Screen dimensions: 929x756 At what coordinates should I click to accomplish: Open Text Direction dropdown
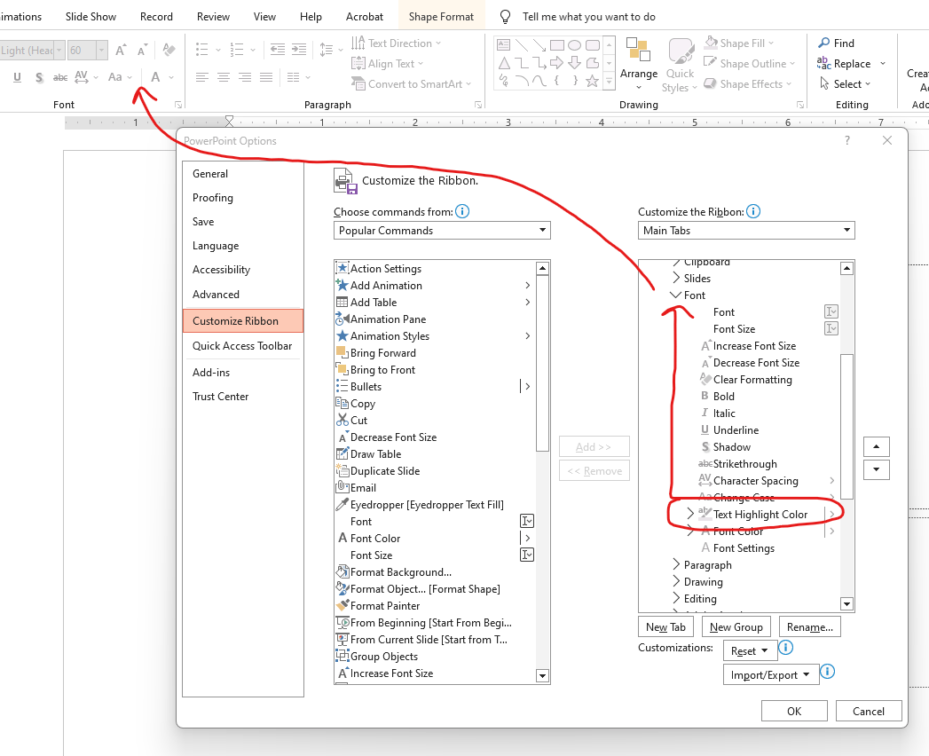pyautogui.click(x=397, y=43)
